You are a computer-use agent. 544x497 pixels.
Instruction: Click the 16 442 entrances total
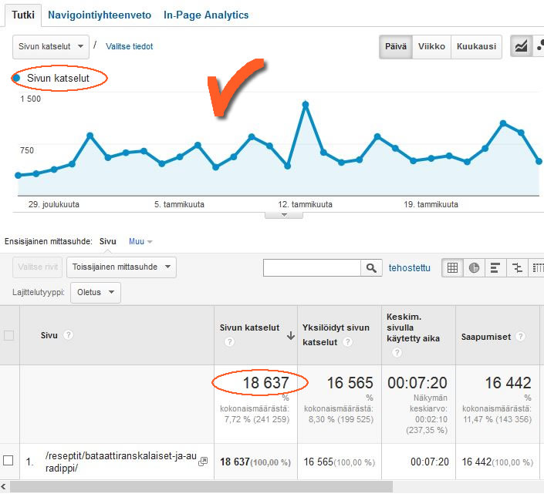(x=508, y=383)
